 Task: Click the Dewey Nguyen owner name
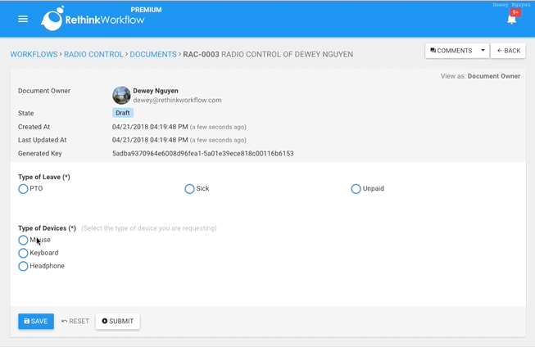point(156,91)
